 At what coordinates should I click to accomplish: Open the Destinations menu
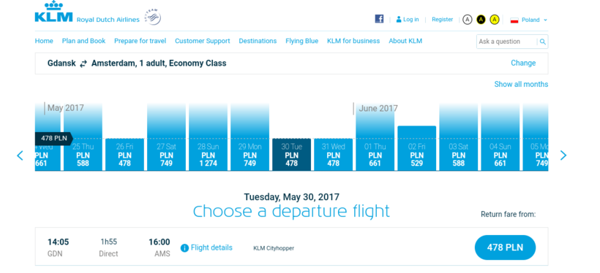(x=258, y=41)
